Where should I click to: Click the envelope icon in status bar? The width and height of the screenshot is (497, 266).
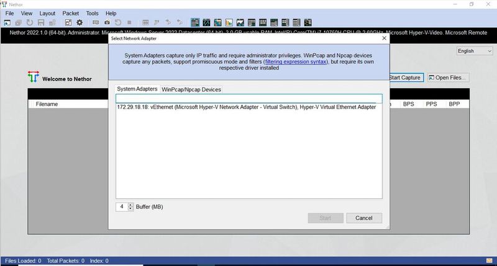pyautogui.click(x=489, y=261)
